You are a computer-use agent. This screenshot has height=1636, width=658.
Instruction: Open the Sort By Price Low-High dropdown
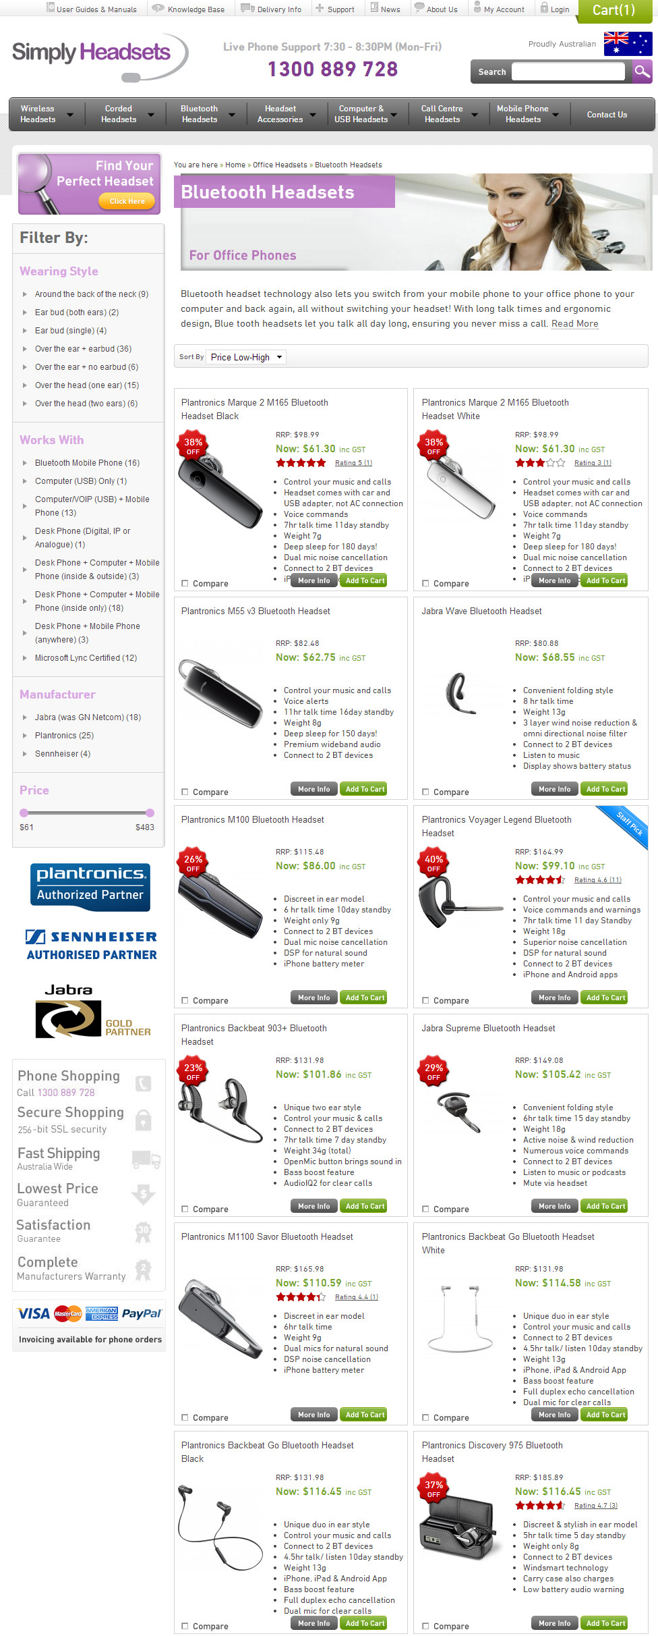pos(246,357)
